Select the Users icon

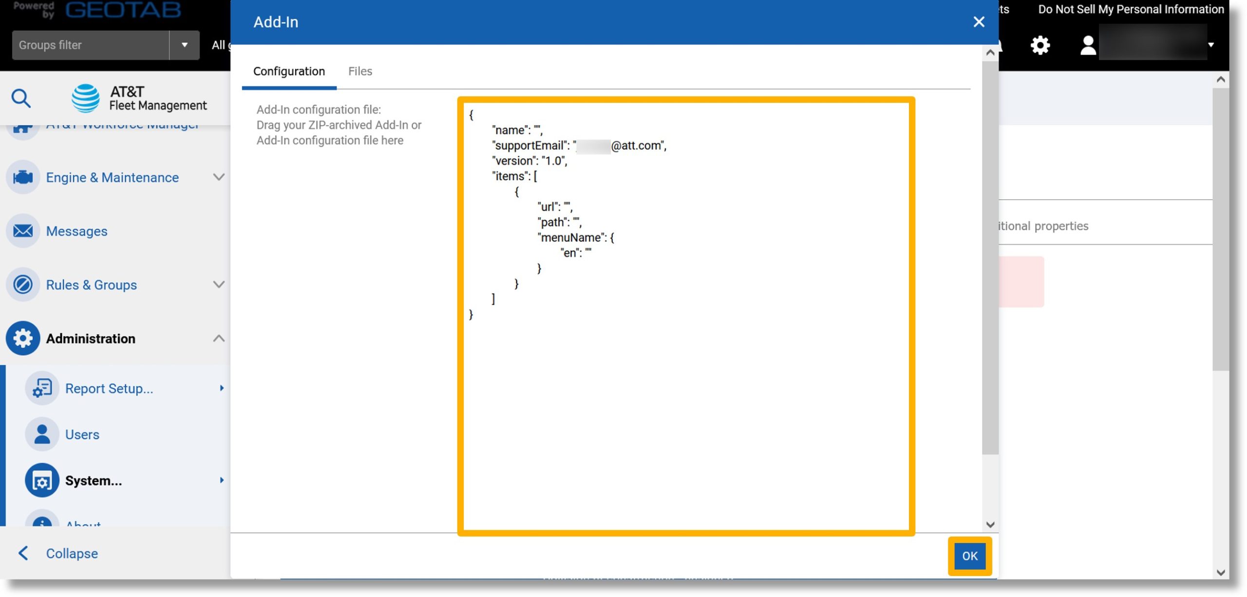click(x=42, y=435)
